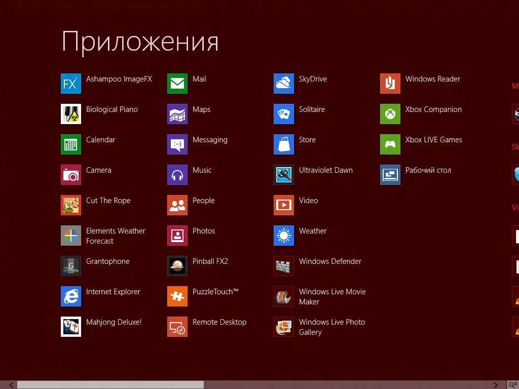Open Elements Weather Forecast icon
Viewport: 519px width, 389px height.
[71, 236]
